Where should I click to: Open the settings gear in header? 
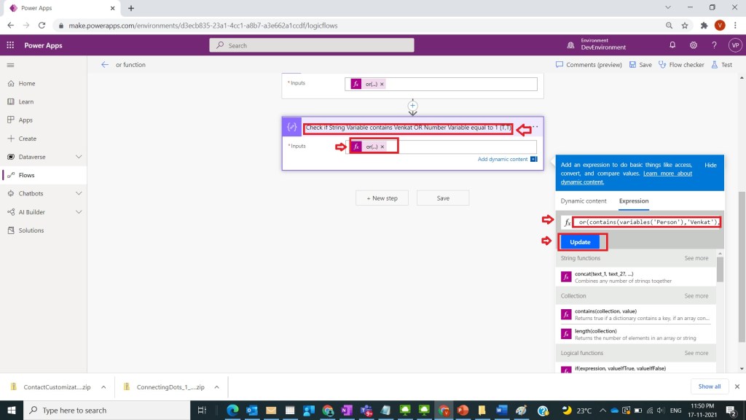[x=694, y=45]
